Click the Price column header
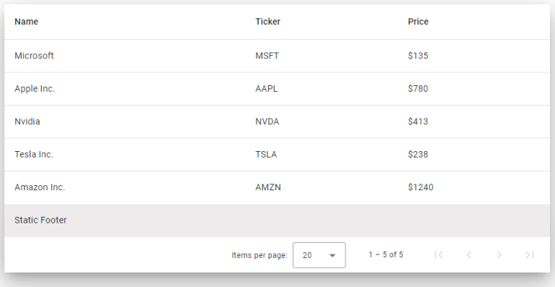 point(418,22)
